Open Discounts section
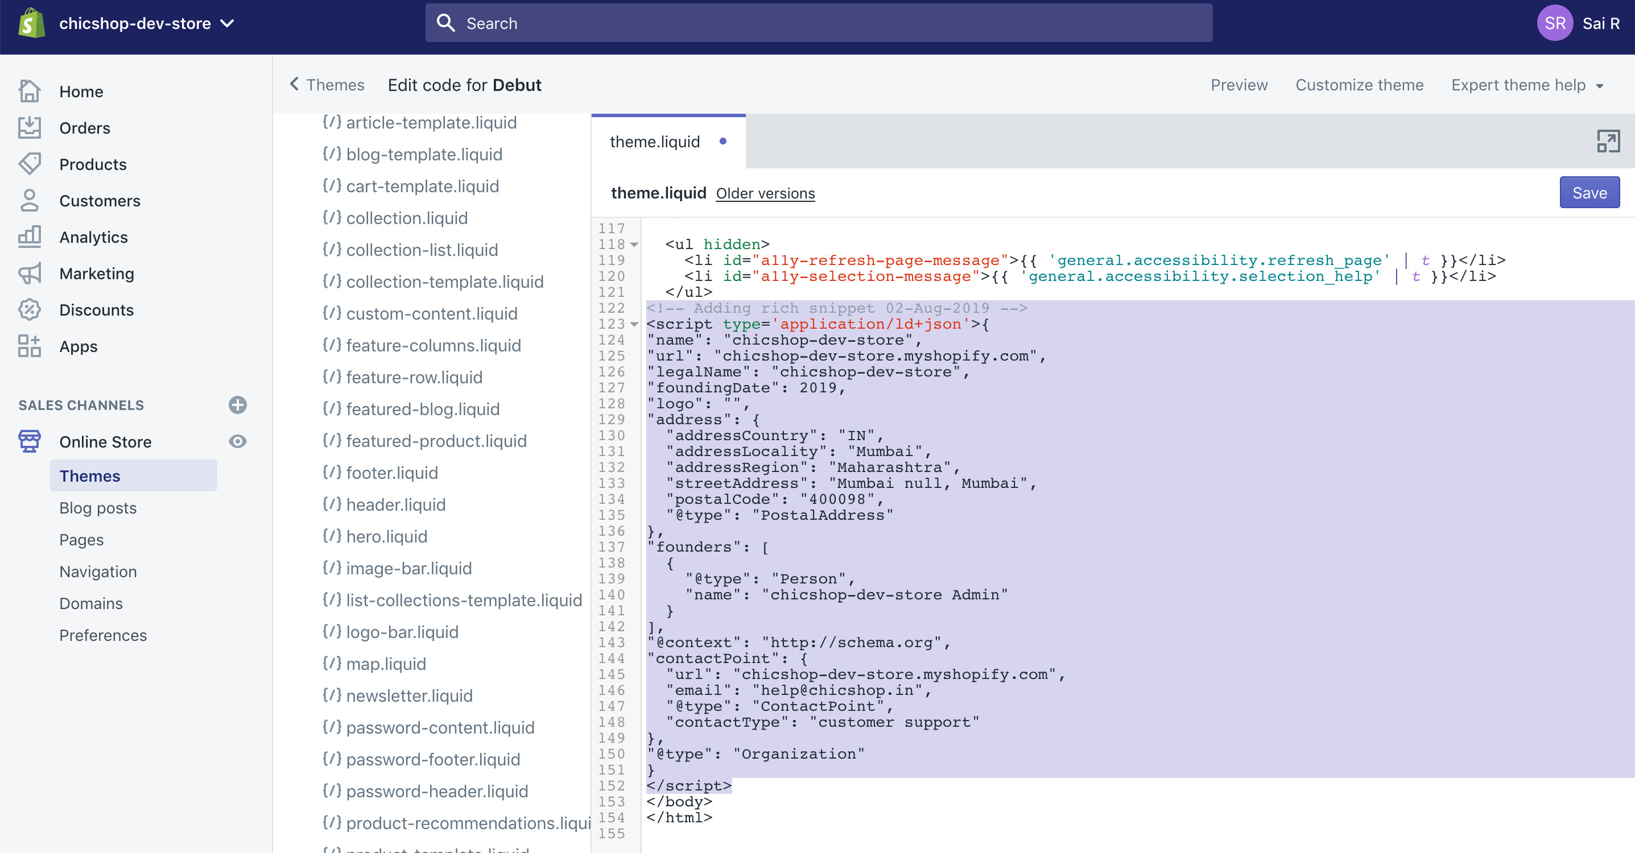The width and height of the screenshot is (1635, 853). pyautogui.click(x=97, y=310)
